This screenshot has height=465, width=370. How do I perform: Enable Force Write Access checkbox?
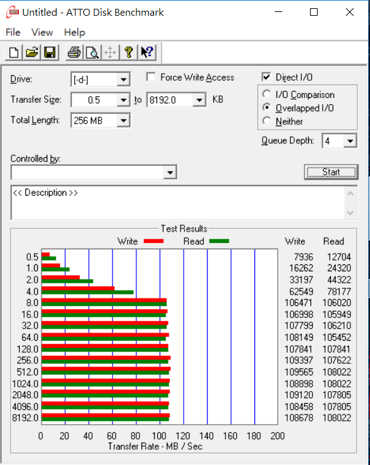151,77
